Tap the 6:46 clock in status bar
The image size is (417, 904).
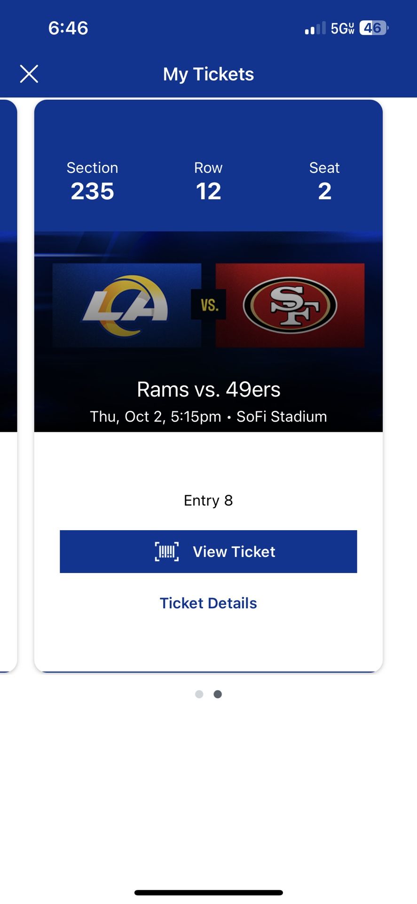[68, 28]
